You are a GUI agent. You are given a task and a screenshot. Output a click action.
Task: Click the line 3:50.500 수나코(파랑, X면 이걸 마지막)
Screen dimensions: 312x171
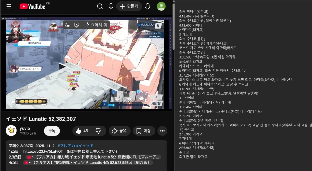tap(208, 57)
